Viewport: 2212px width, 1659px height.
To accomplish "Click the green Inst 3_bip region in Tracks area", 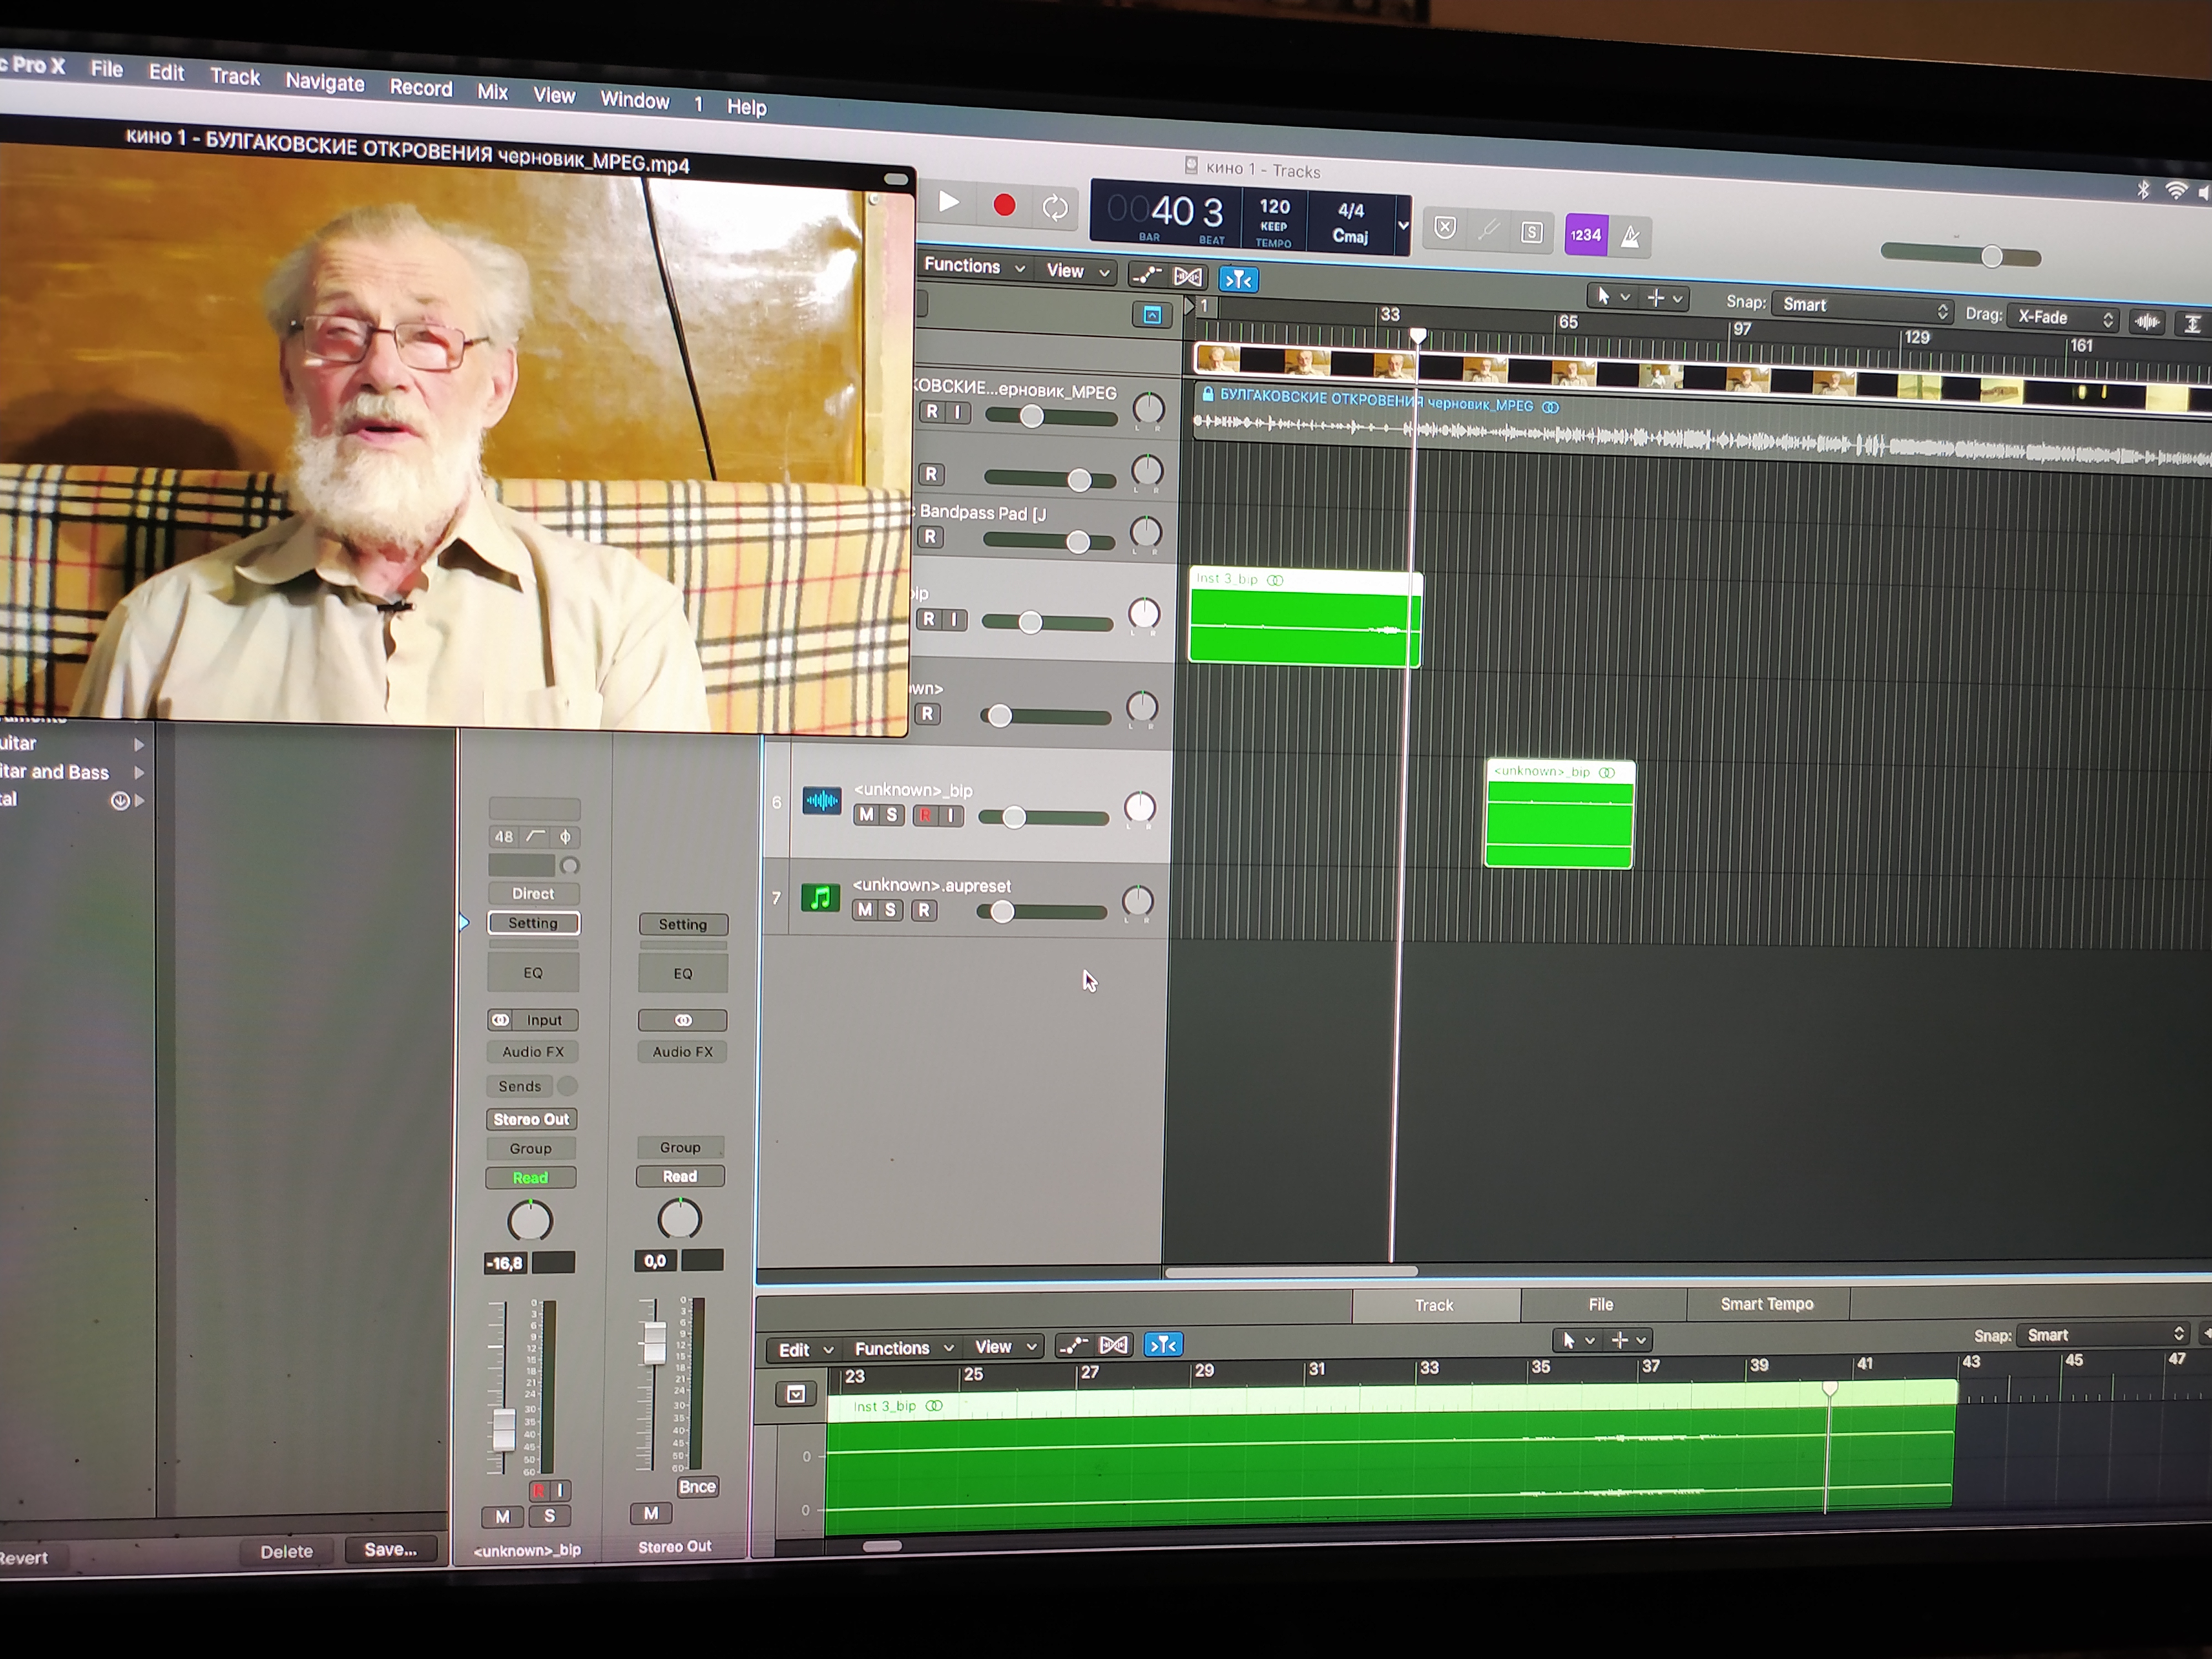I will pyautogui.click(x=1304, y=618).
